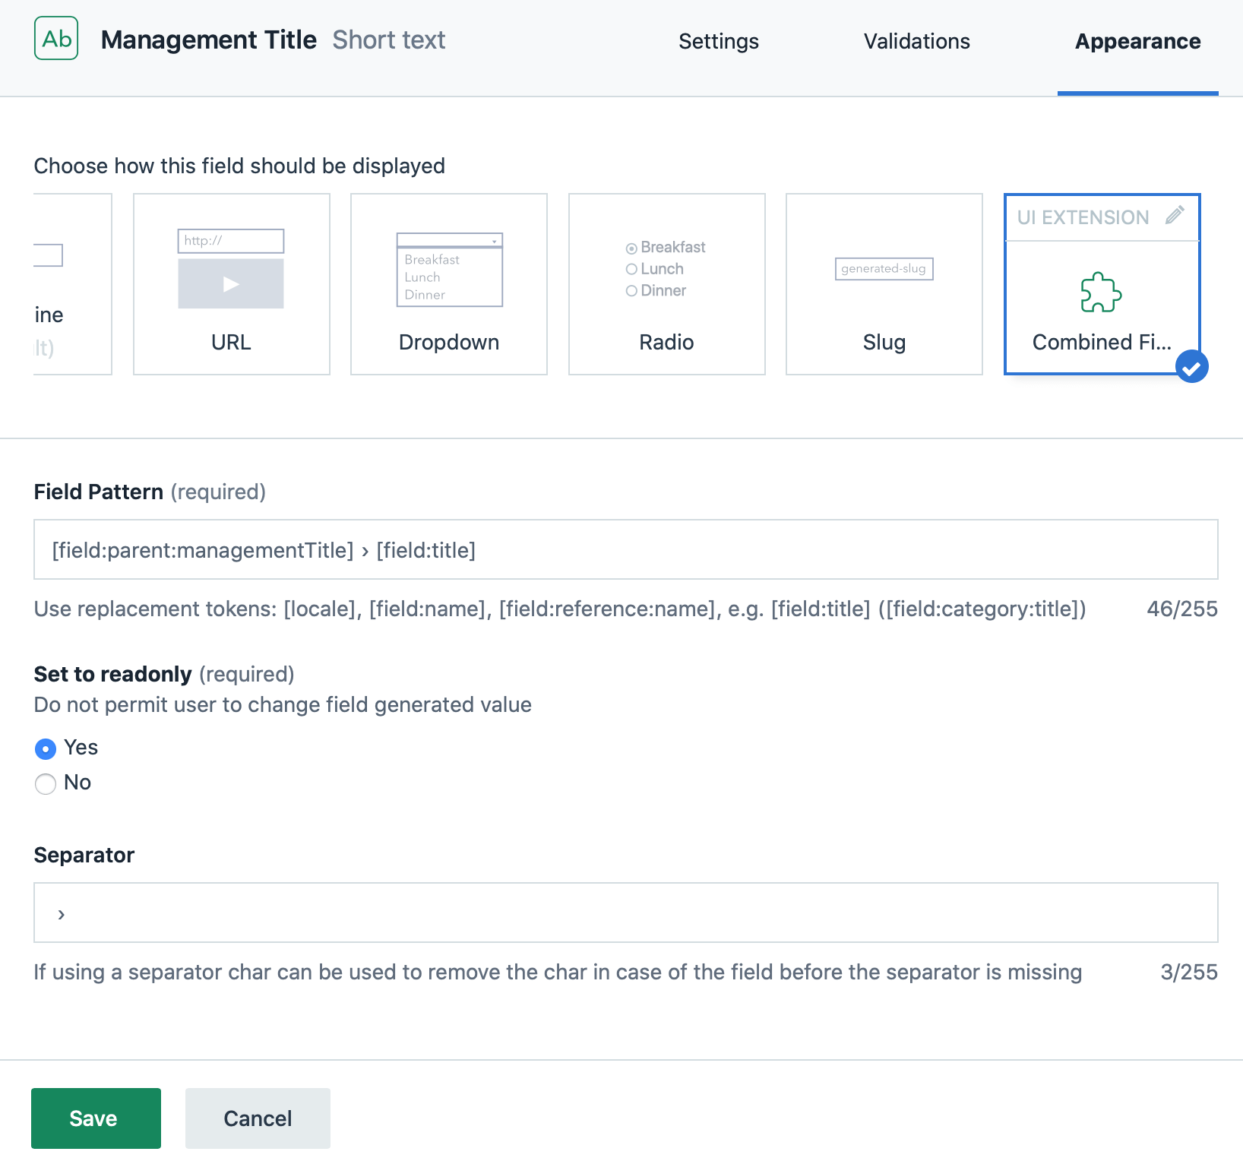Screen dimensions: 1243x1161
Task: Switch to the Settings tab
Action: point(718,41)
